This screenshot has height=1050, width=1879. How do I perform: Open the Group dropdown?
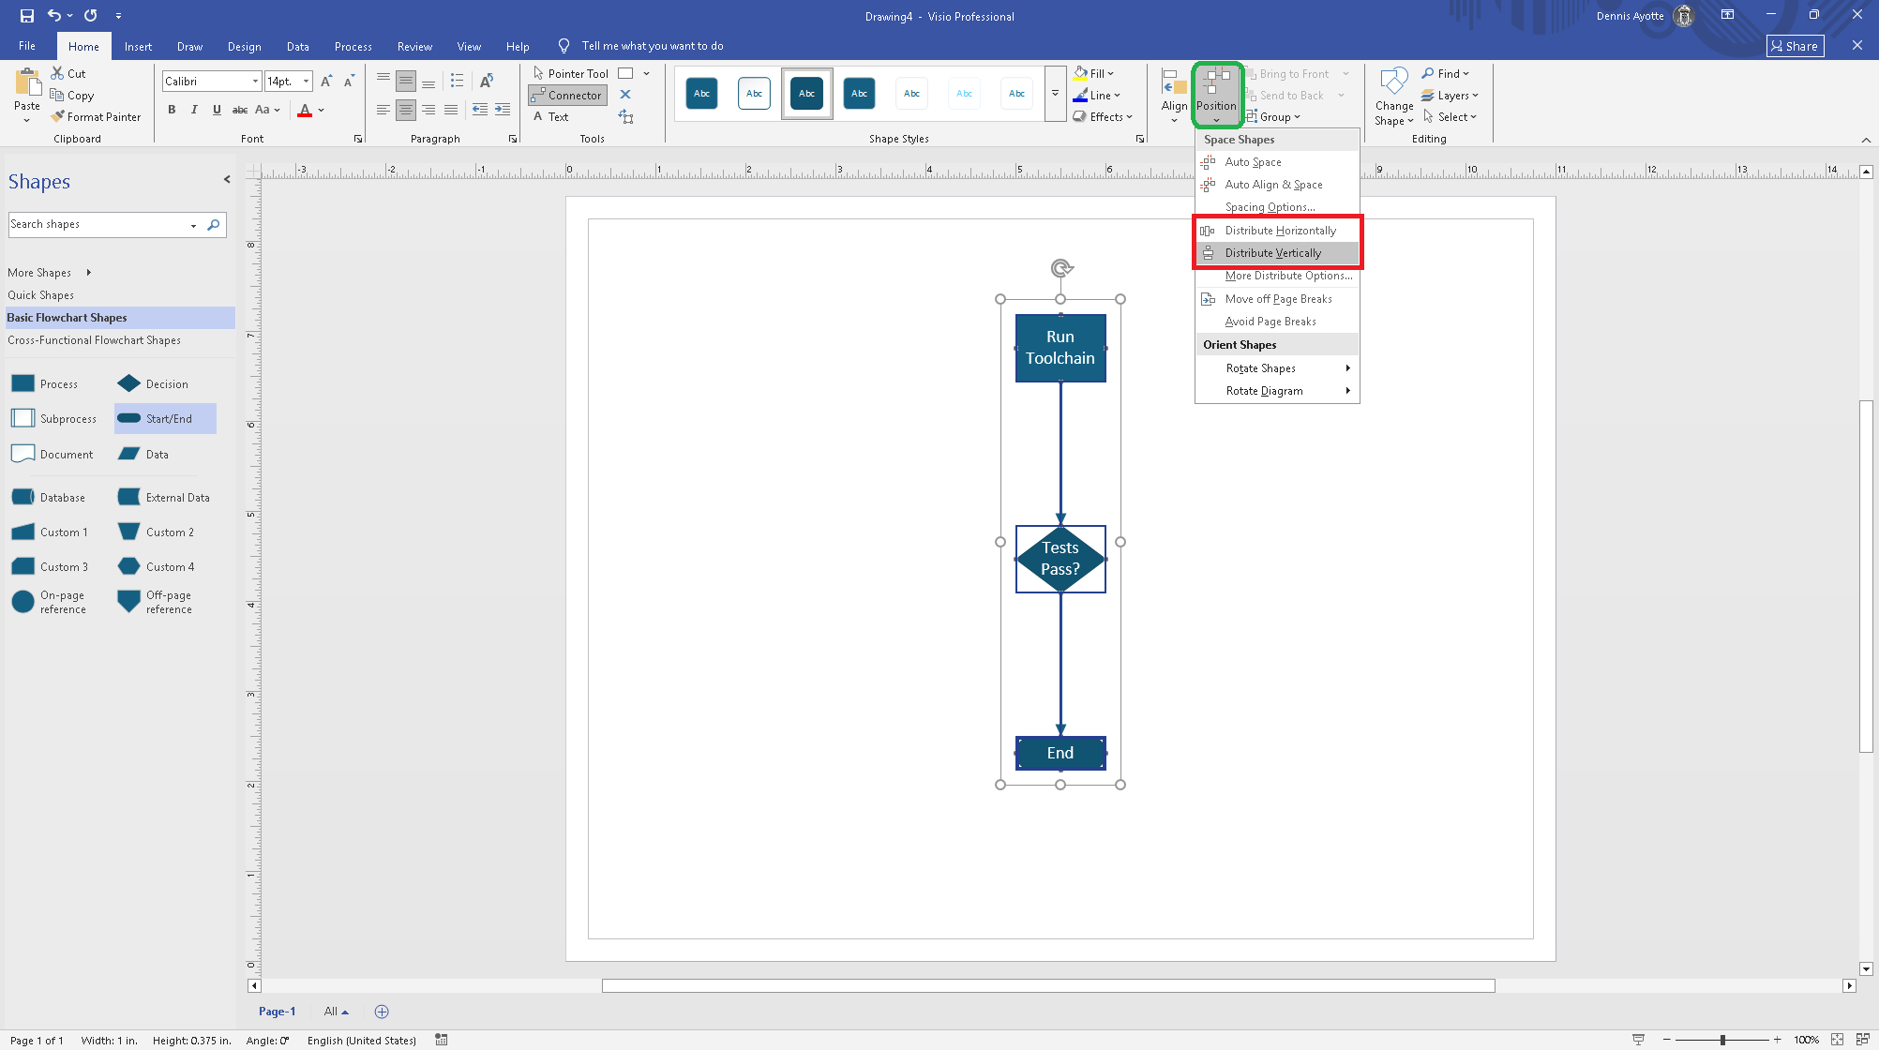coord(1273,116)
